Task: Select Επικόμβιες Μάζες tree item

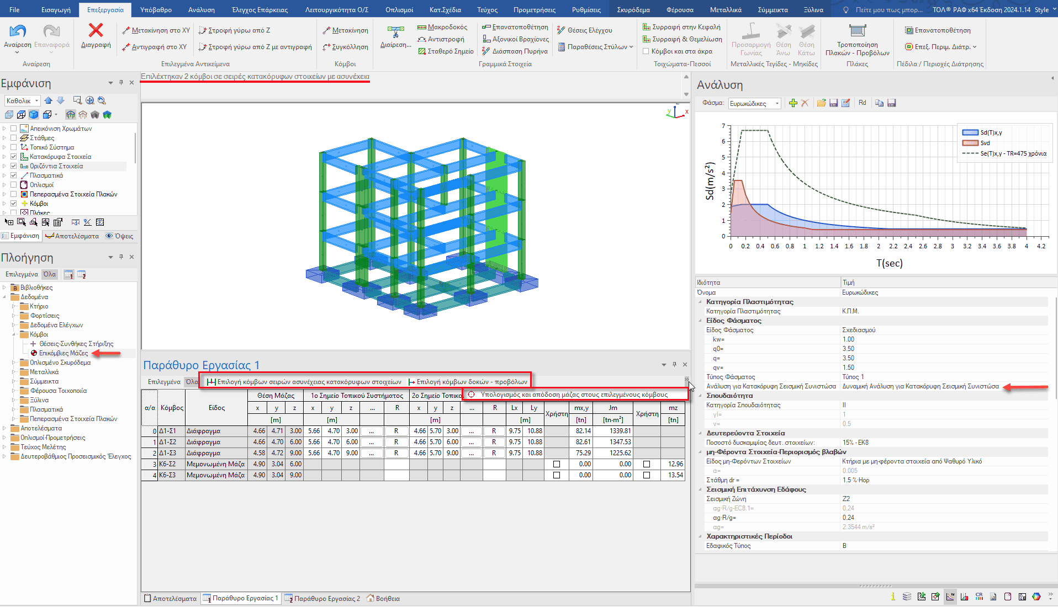Action: tap(64, 353)
